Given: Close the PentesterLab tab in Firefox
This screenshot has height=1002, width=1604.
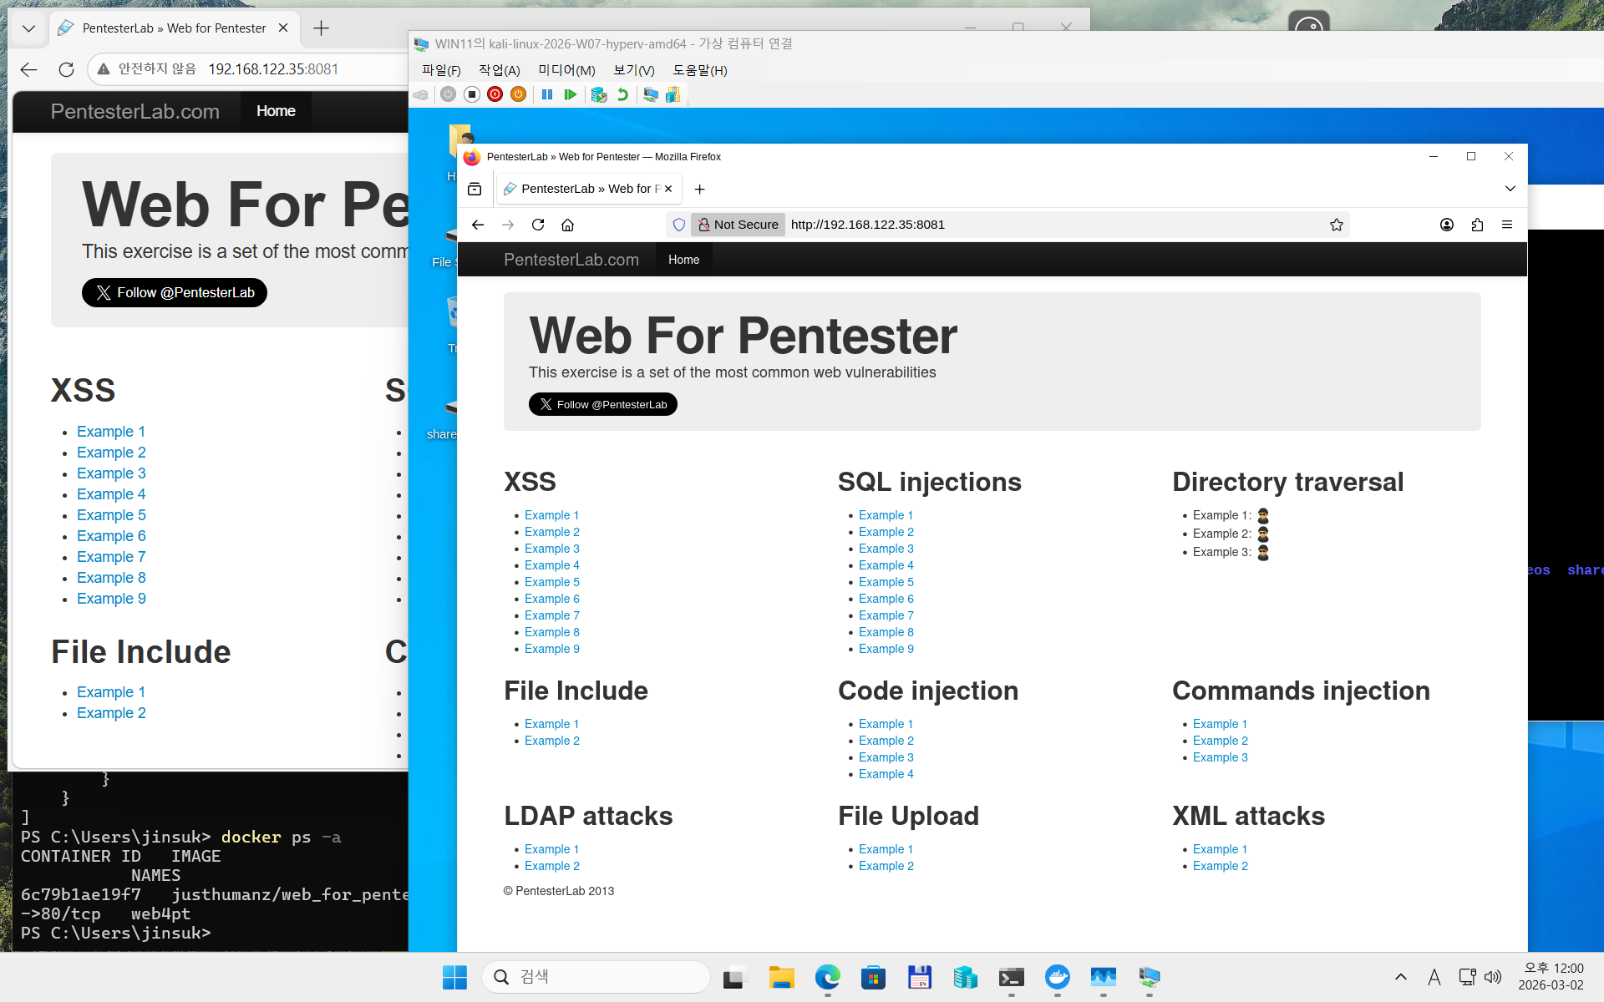Looking at the screenshot, I should [668, 189].
